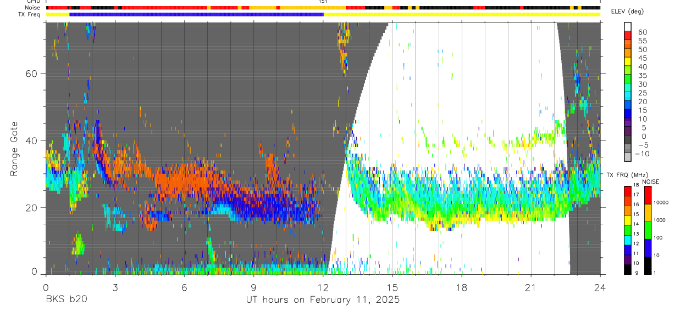Click the 'Noise' row label at top left

(x=32, y=8)
